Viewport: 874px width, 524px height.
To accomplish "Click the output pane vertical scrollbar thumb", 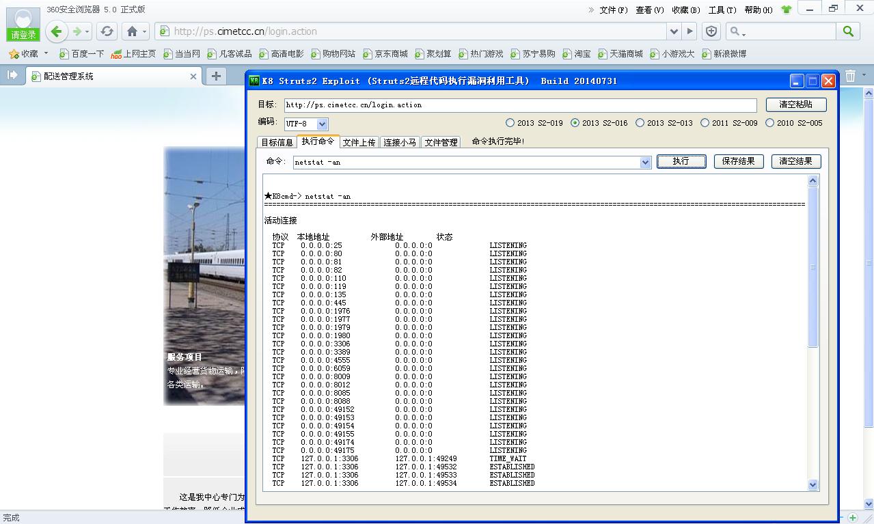I will coord(812,267).
